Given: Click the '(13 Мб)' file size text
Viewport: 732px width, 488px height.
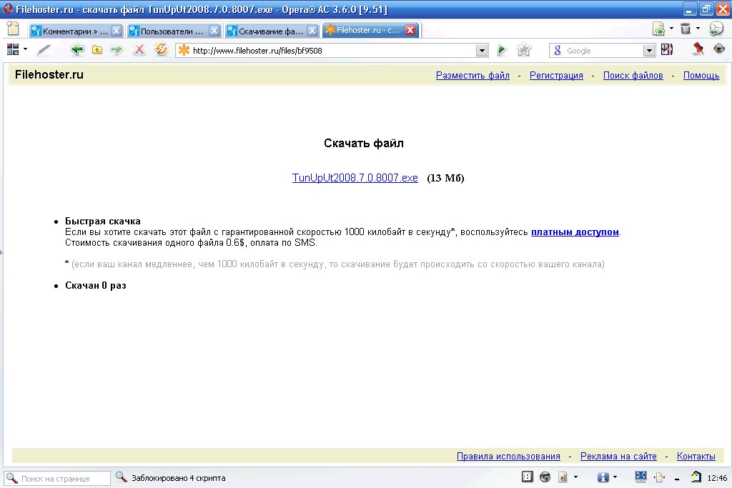Looking at the screenshot, I should click(445, 178).
